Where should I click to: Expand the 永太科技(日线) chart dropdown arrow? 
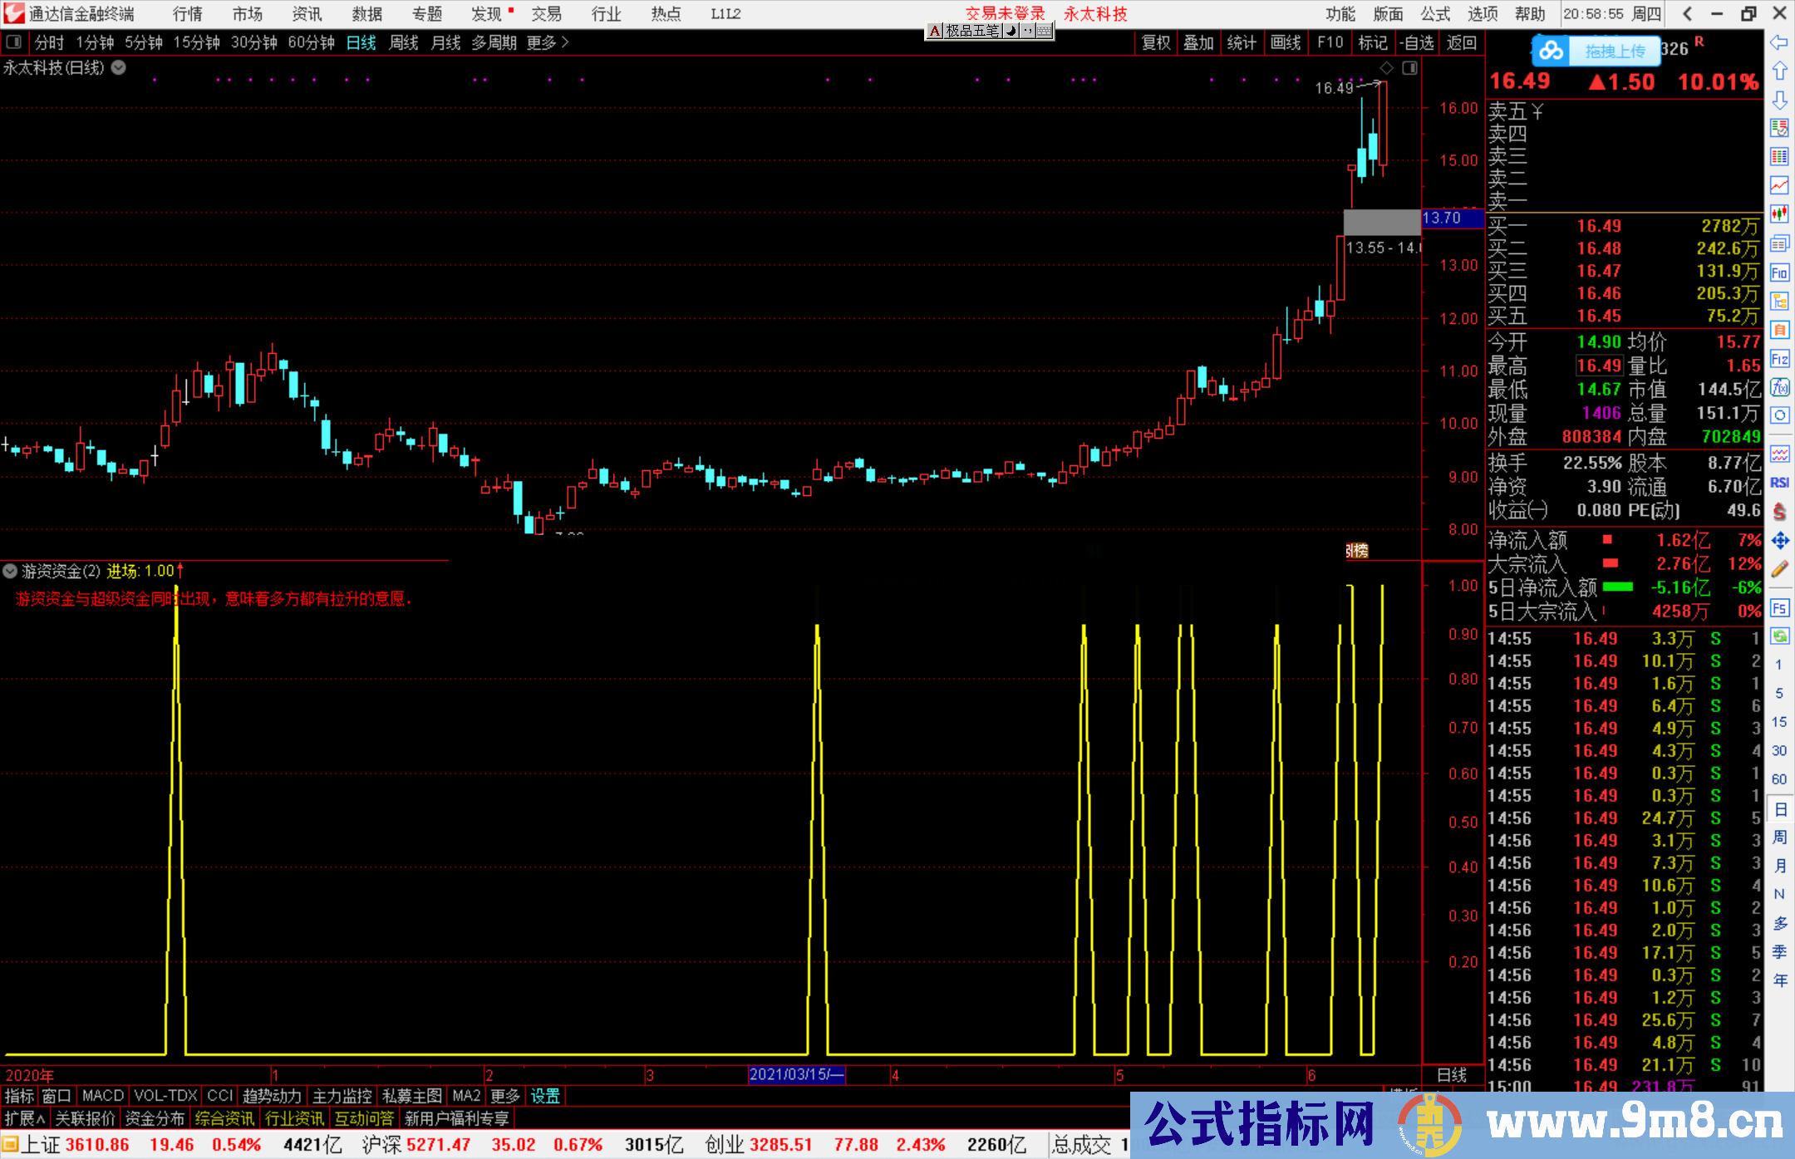point(119,68)
